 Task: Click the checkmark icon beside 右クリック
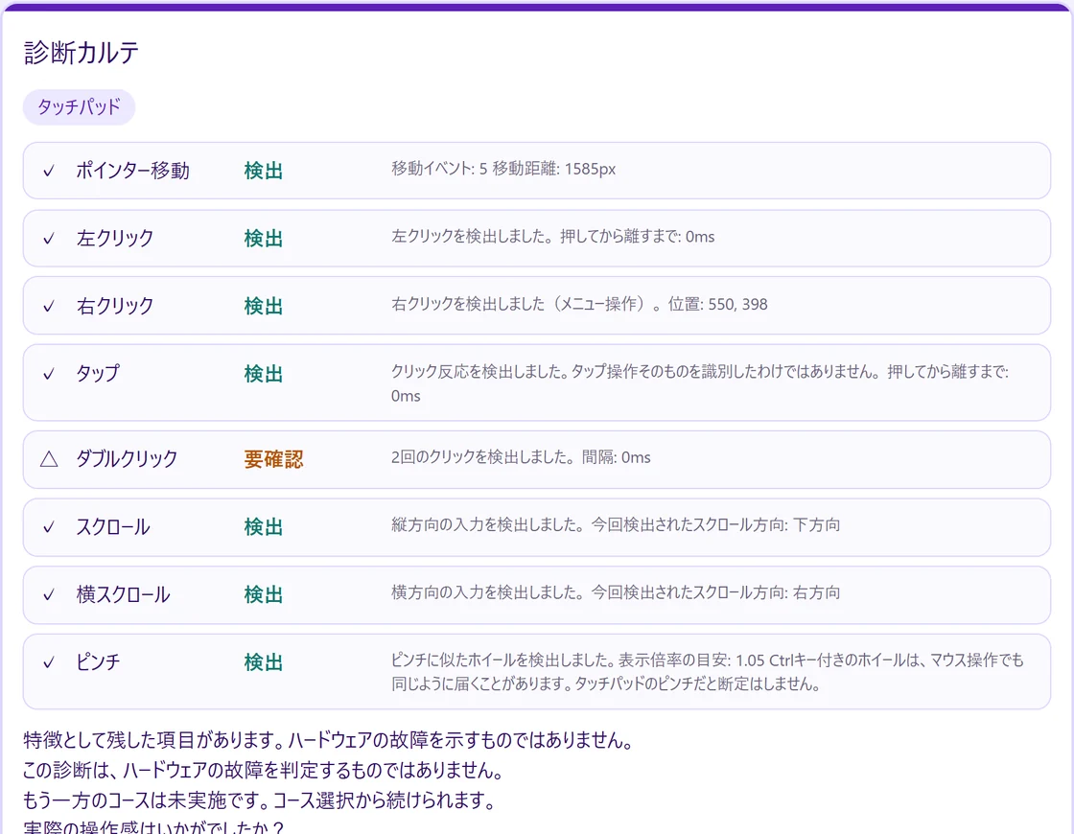[x=49, y=306]
